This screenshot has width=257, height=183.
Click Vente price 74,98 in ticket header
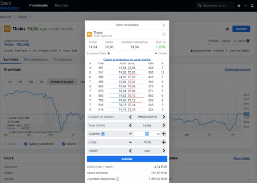[109, 47]
